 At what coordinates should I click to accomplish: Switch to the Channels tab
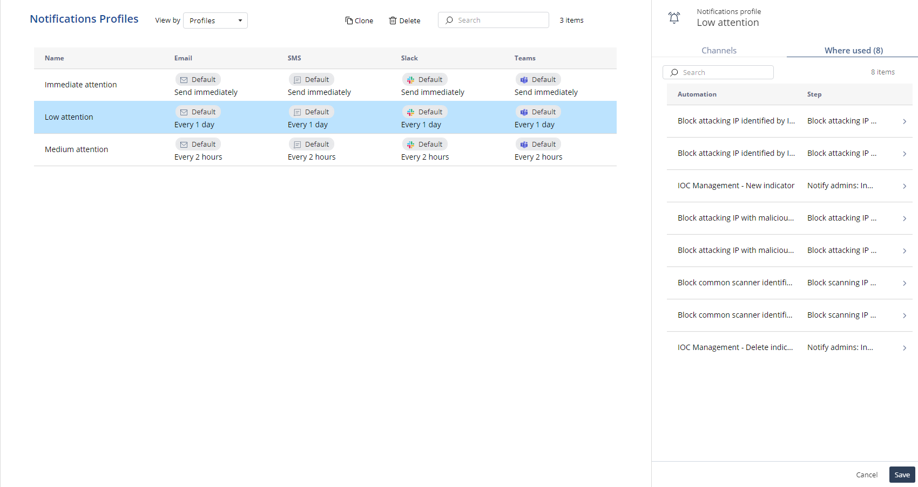(719, 50)
